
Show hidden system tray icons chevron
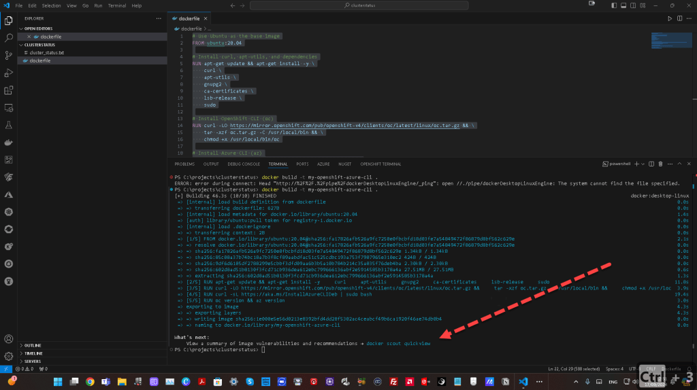(576, 382)
